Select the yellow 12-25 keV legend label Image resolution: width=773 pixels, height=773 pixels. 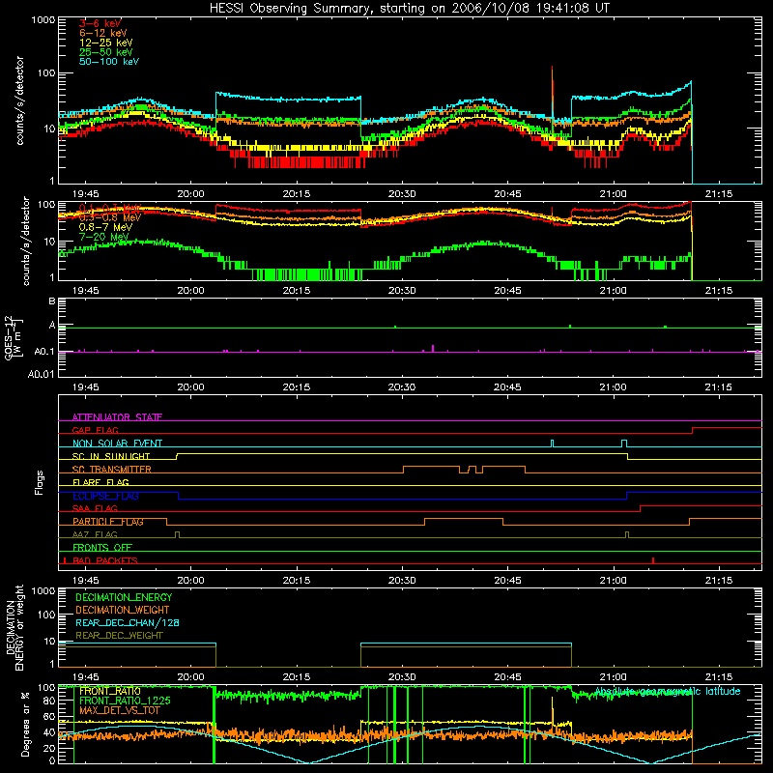(x=105, y=43)
